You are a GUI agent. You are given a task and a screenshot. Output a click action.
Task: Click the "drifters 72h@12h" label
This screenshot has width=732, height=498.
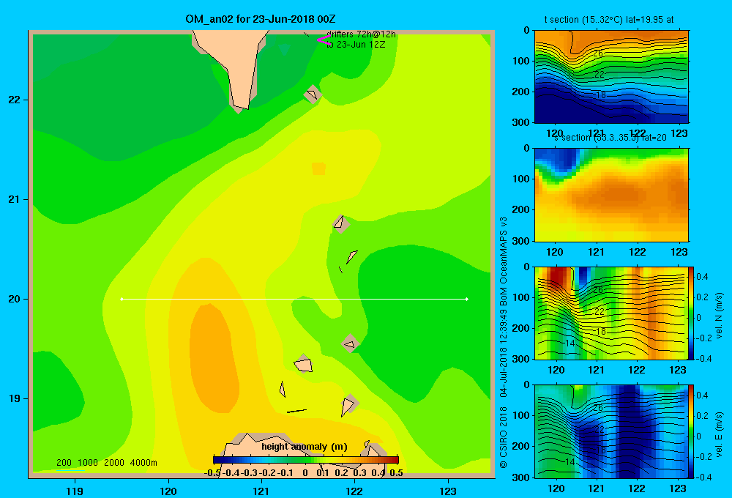click(x=361, y=34)
